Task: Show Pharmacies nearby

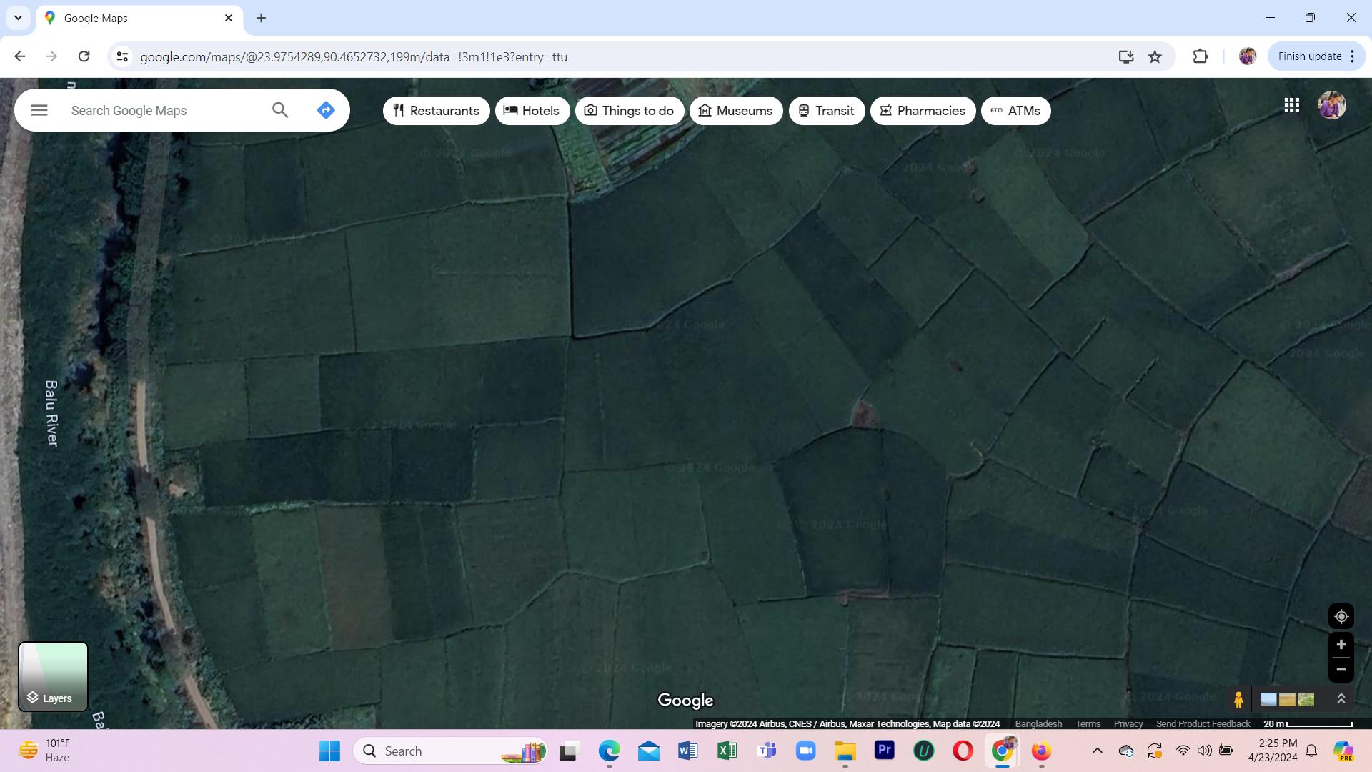Action: [x=923, y=111]
